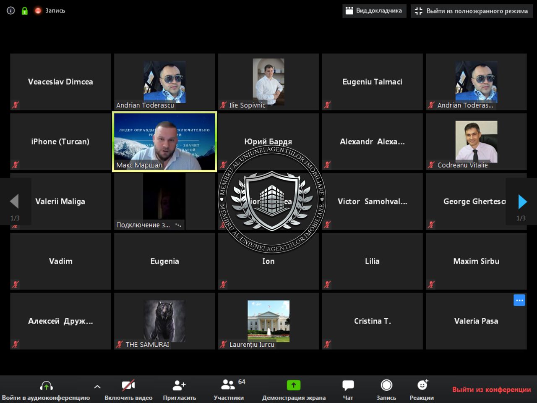Image resolution: width=537 pixels, height=403 pixels.
Task: Click muted mic icon on THE SAMURAI tile
Action: pos(120,344)
